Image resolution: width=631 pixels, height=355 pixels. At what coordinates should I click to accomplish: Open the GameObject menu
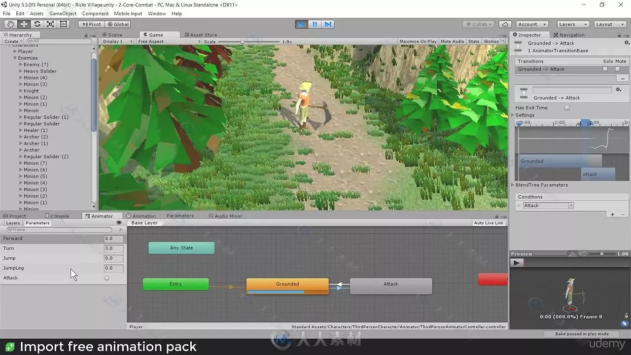point(63,14)
